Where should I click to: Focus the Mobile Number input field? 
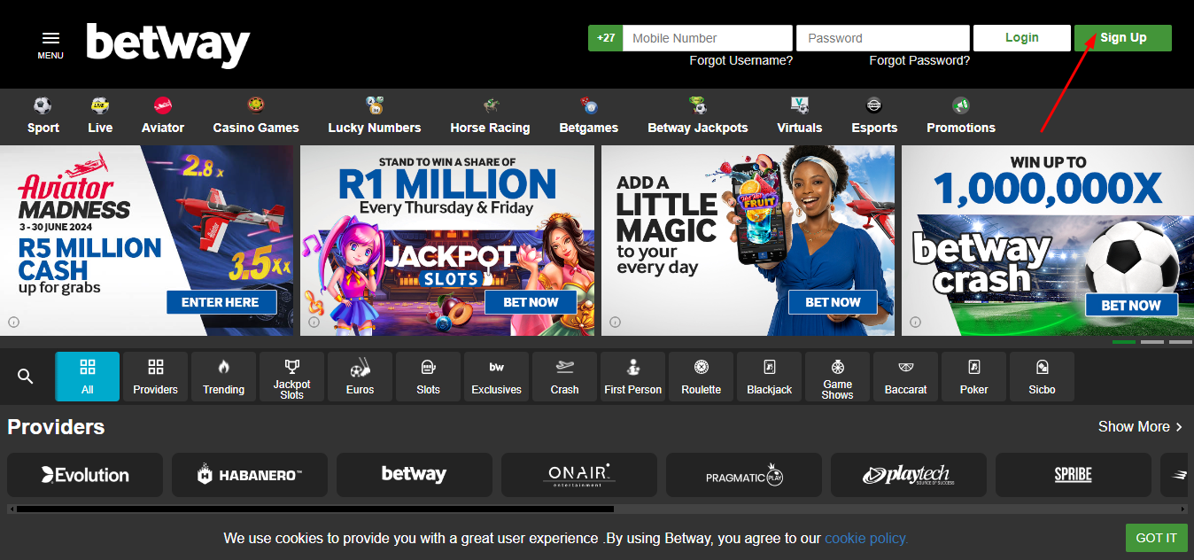[x=707, y=38]
